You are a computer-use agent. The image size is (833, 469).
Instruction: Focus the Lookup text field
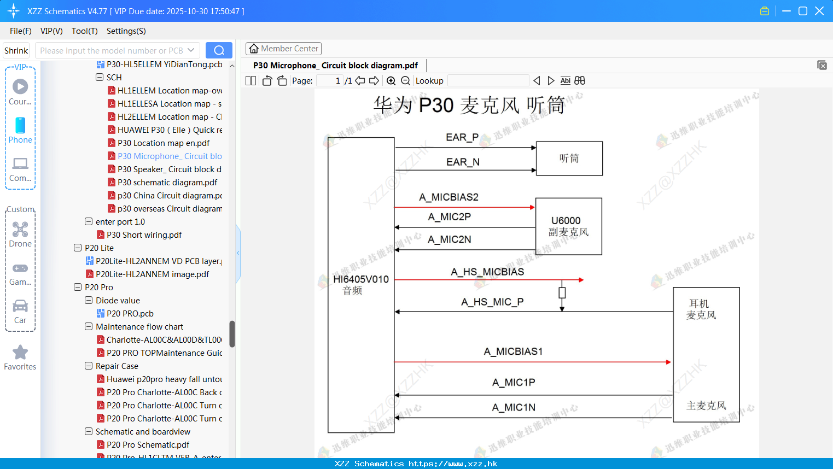pyautogui.click(x=488, y=81)
